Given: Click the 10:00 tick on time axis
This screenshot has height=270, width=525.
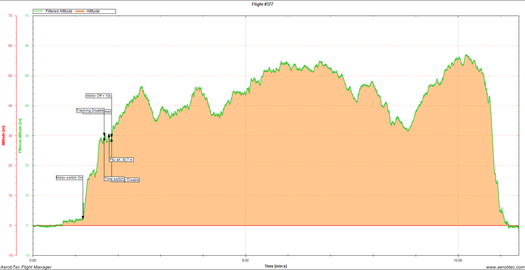Looking at the screenshot, I should (458, 260).
